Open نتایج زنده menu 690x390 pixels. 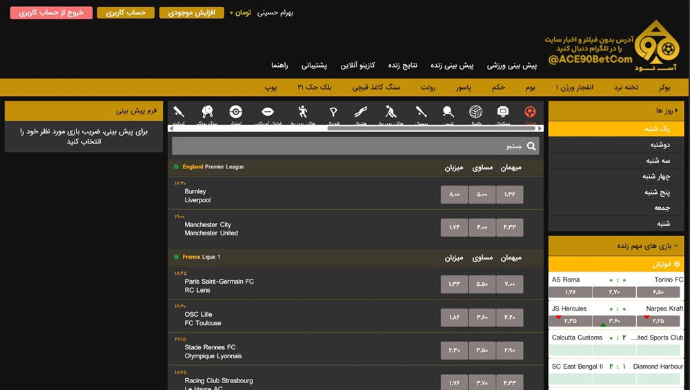click(x=403, y=66)
